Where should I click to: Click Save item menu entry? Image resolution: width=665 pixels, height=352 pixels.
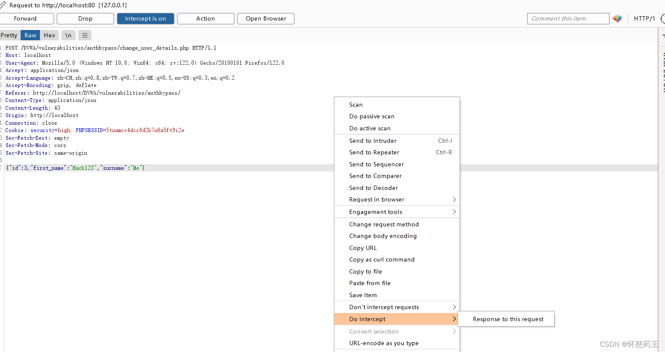(397, 295)
